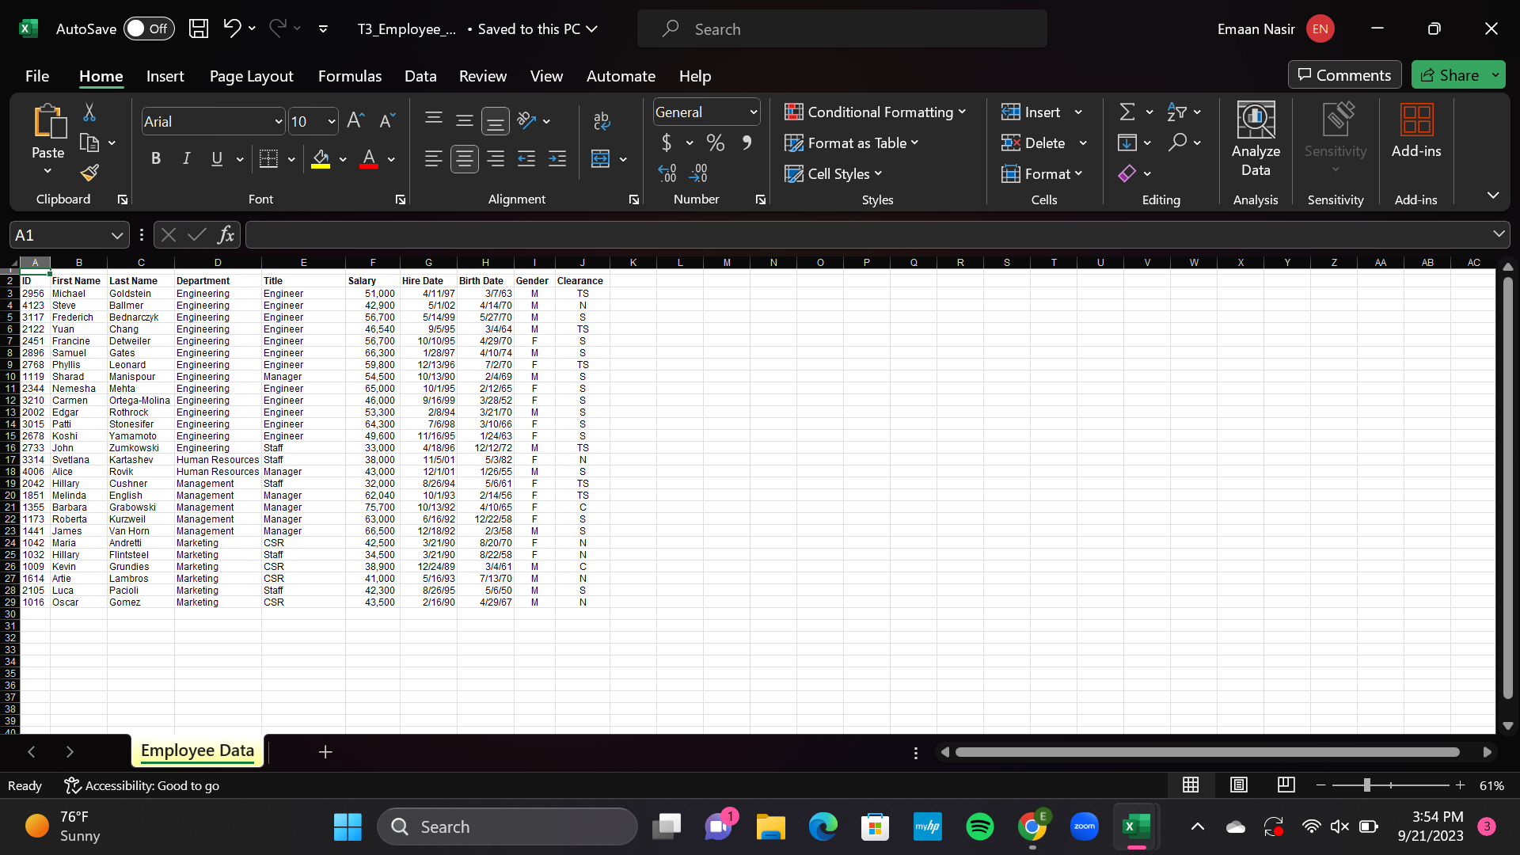Expand the font name dropdown
1520x855 pixels.
[x=278, y=122]
